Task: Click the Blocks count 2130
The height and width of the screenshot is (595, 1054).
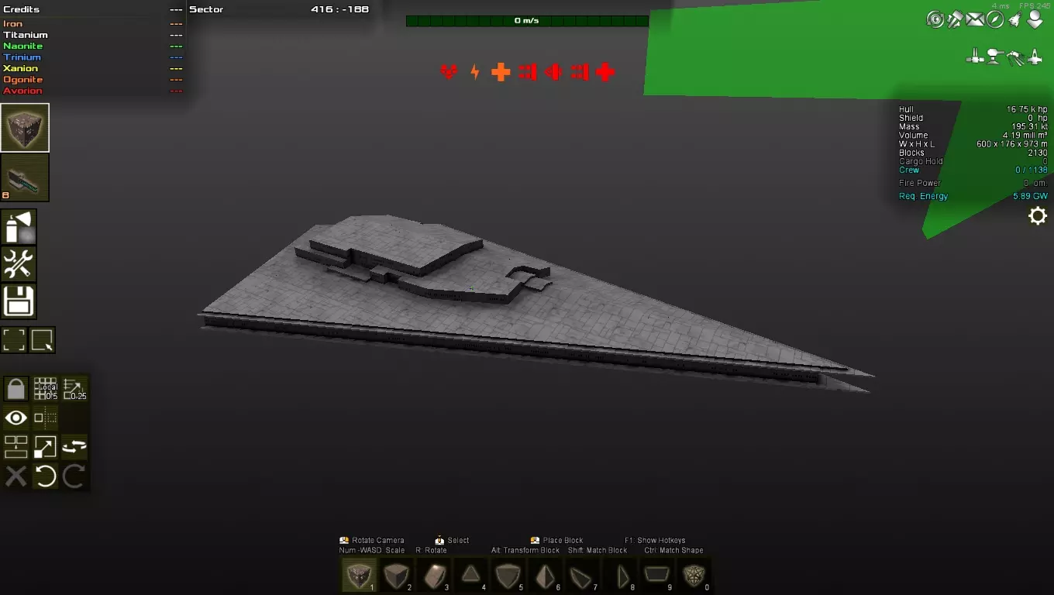Action: (1038, 153)
